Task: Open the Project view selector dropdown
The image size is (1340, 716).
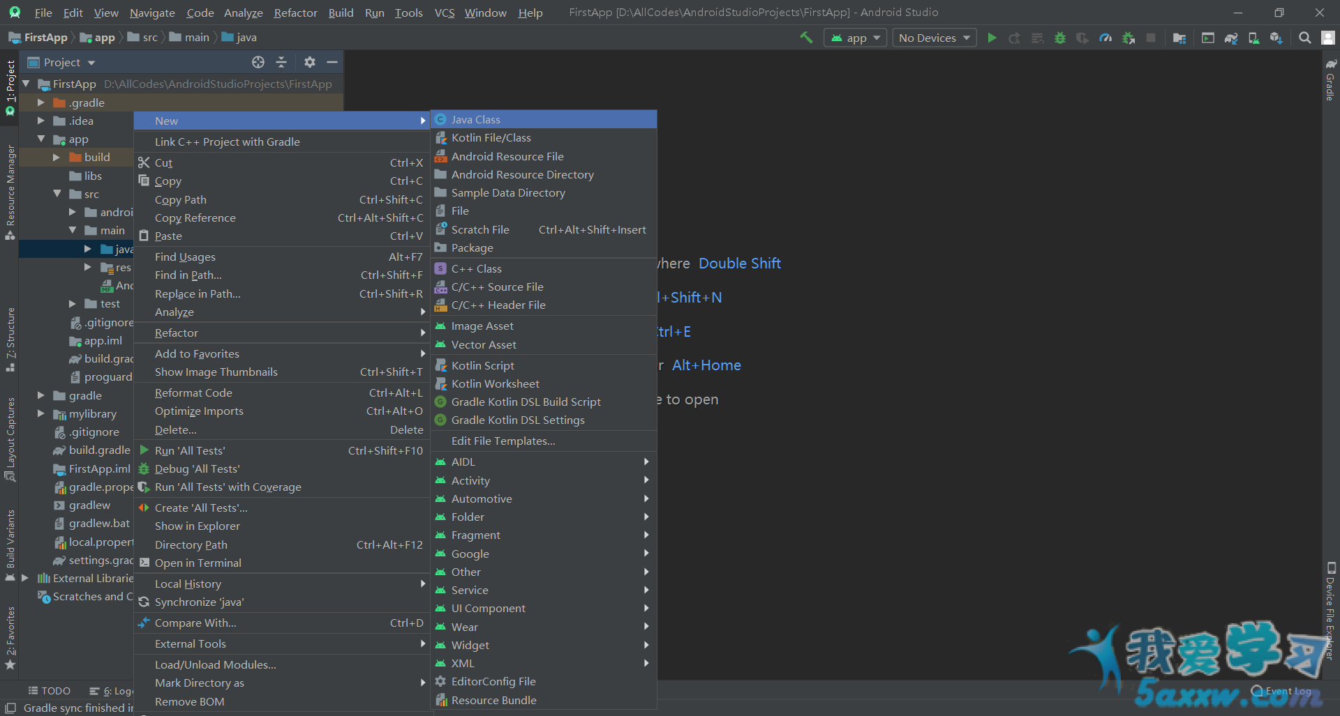Action: (61, 62)
